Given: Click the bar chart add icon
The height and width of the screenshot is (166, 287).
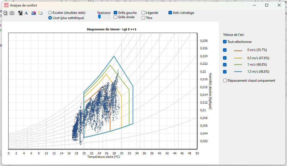Looking at the screenshot, I should [20, 13].
